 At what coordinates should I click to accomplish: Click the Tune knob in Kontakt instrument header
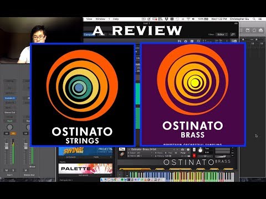200,150
